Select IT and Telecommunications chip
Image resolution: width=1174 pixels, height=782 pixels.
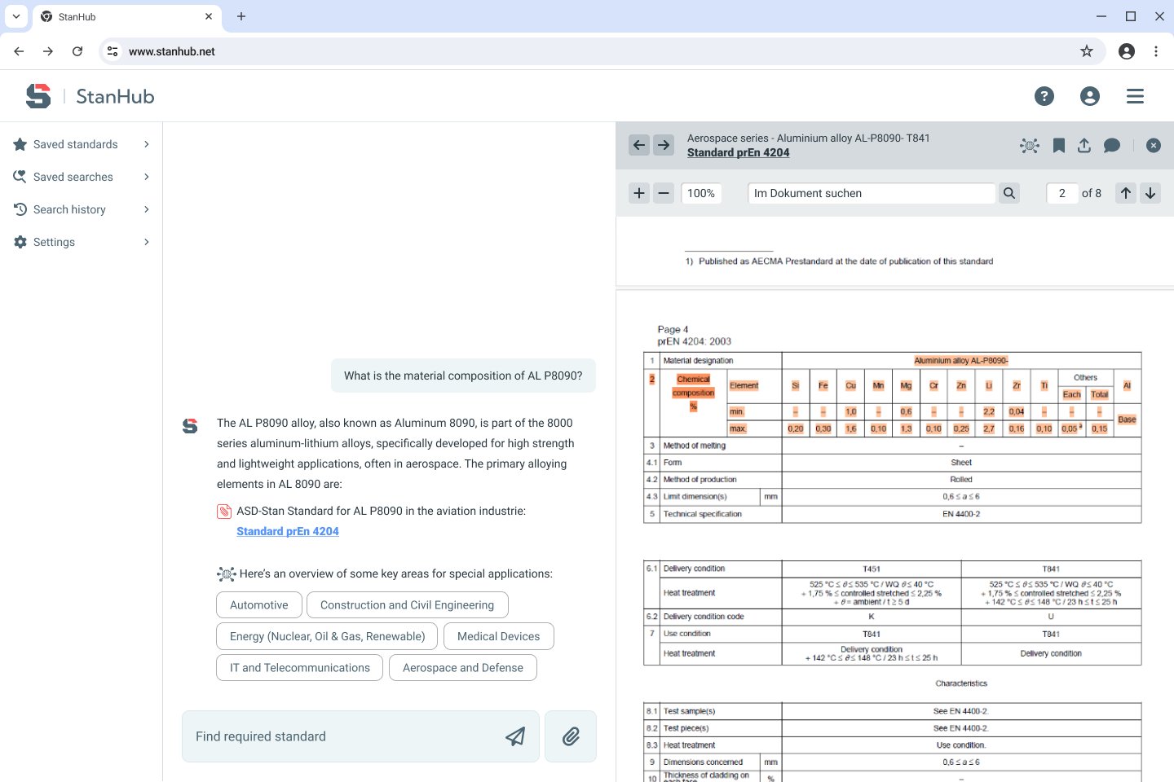click(x=300, y=668)
